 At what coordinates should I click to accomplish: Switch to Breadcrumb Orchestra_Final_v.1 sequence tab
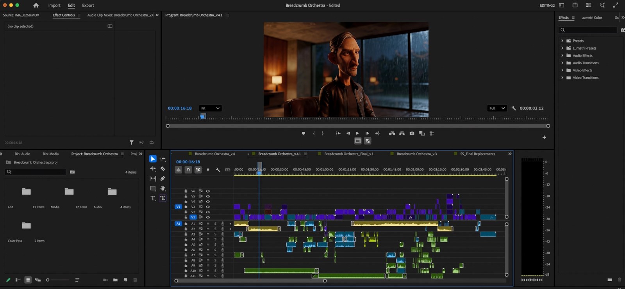(x=349, y=154)
